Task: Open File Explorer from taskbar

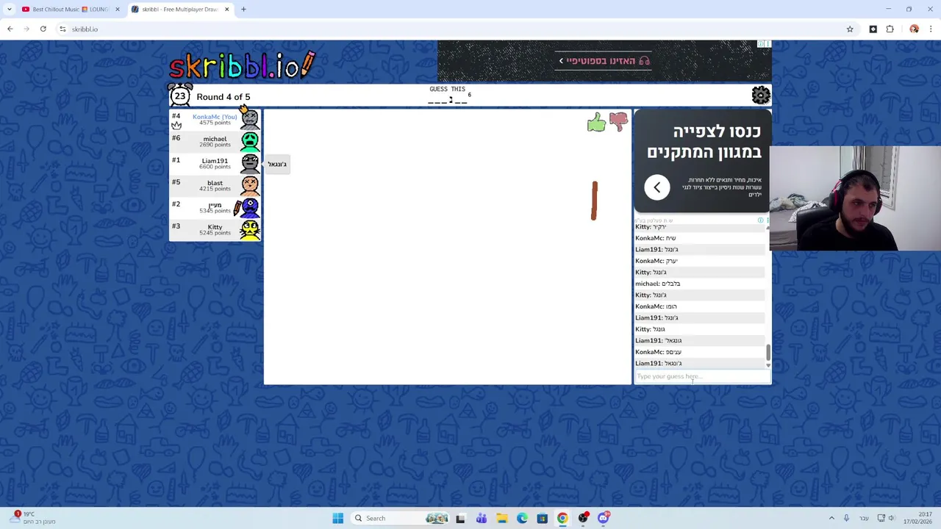Action: tap(501, 518)
